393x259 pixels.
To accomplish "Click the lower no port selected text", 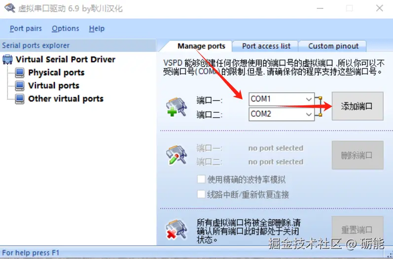I will pyautogui.click(x=276, y=162).
